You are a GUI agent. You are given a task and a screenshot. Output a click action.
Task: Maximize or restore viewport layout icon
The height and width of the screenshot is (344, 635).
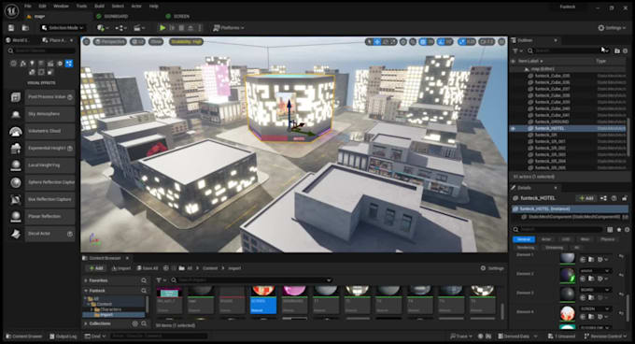(501, 42)
